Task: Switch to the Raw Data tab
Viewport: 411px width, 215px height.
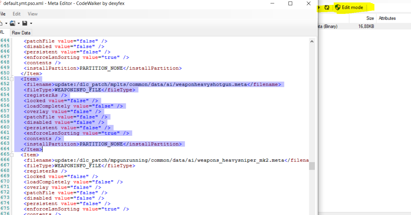Action: pyautogui.click(x=21, y=33)
